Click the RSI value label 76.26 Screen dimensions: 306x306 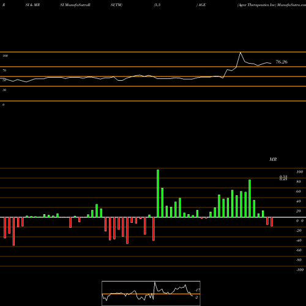pos(282,62)
